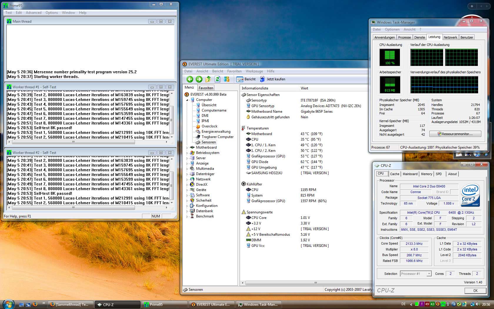Open the Advanced menu in Prime95
Viewport: 494px width, 309px height.
point(34,13)
